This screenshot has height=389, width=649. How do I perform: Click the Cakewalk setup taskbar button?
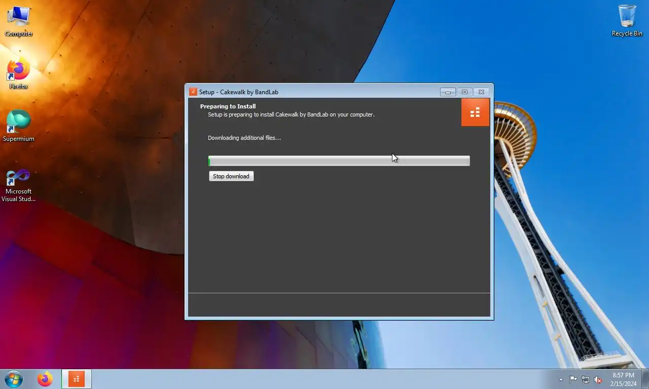(77, 379)
